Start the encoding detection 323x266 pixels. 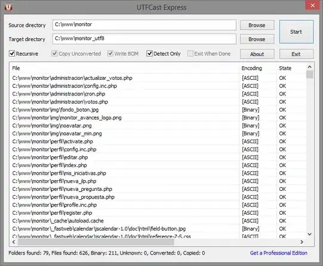296,32
